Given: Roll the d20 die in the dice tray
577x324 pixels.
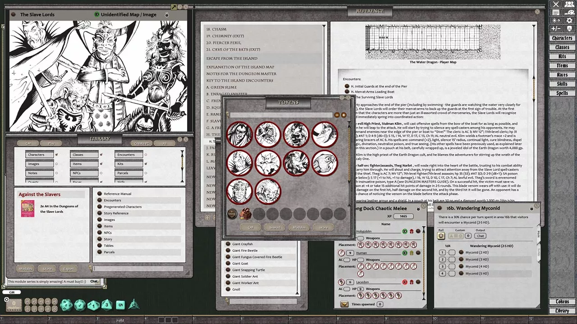Looking at the screenshot, I should click(x=66, y=305).
